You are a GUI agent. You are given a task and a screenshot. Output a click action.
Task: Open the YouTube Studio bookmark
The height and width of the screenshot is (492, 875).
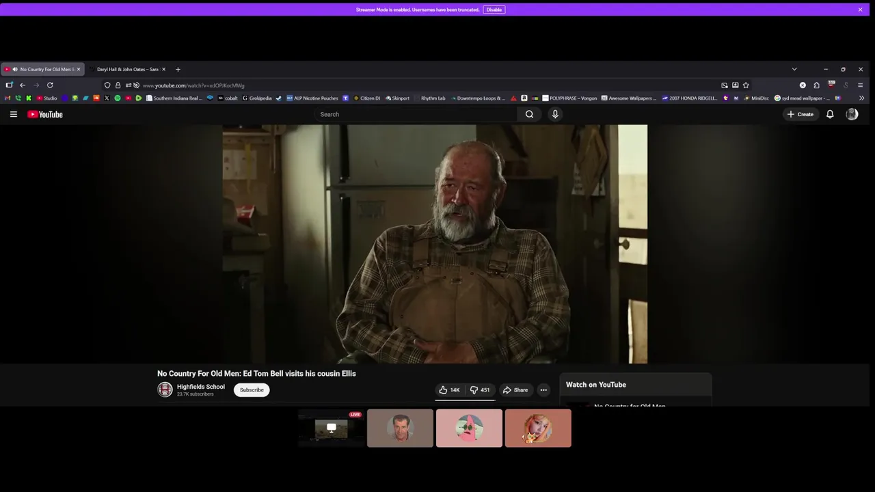pyautogui.click(x=46, y=98)
